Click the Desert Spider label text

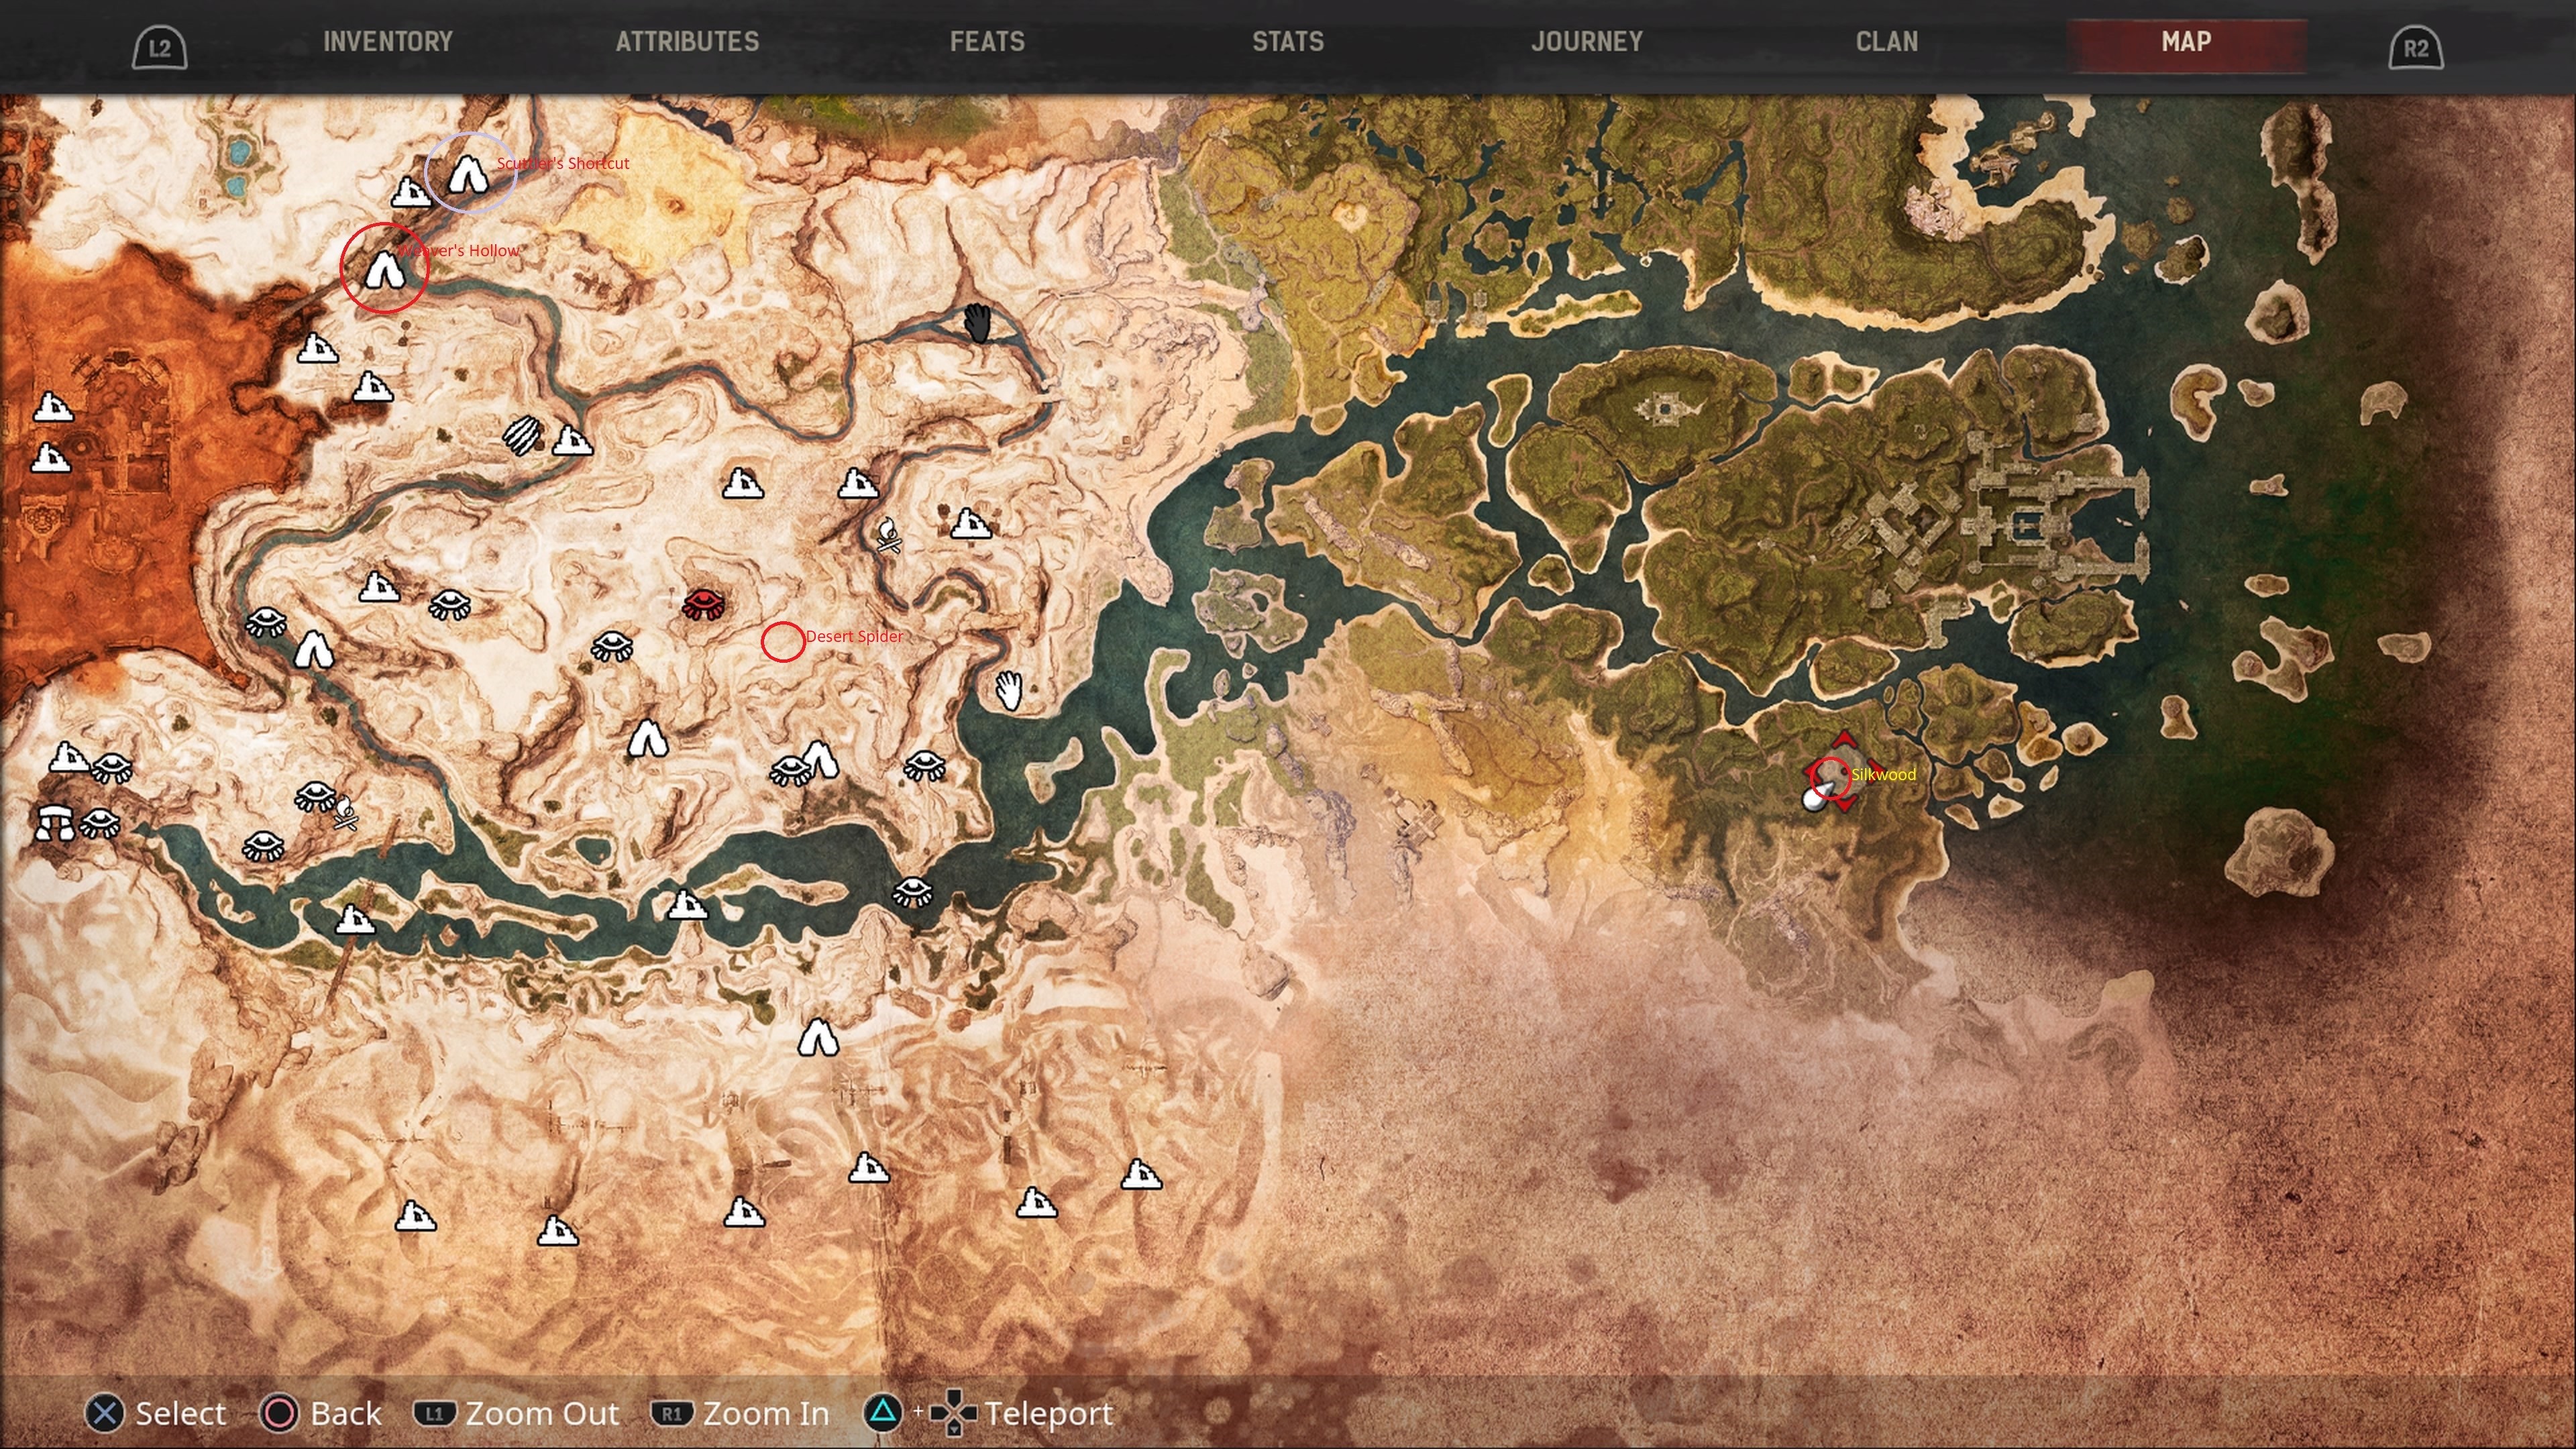coord(854,636)
